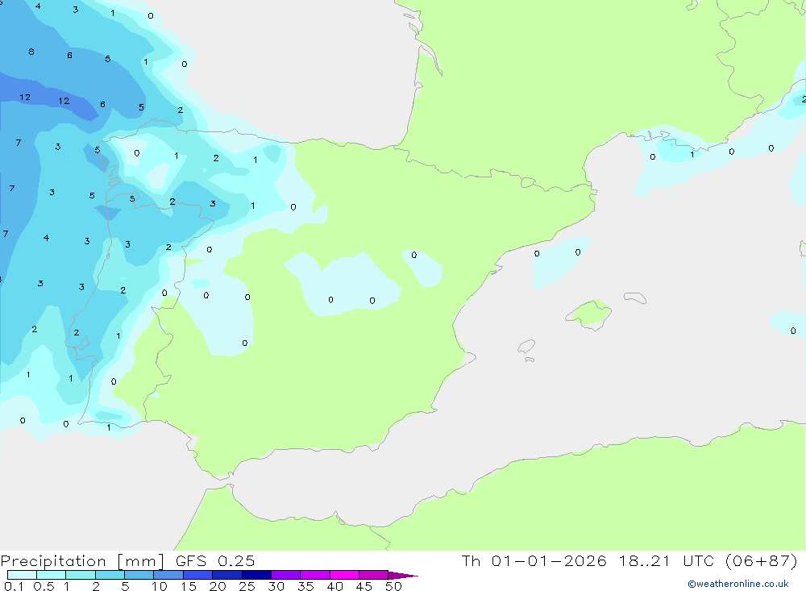This screenshot has height=591, width=806.
Task: Click the "40" legend scale label
Action: point(335,586)
